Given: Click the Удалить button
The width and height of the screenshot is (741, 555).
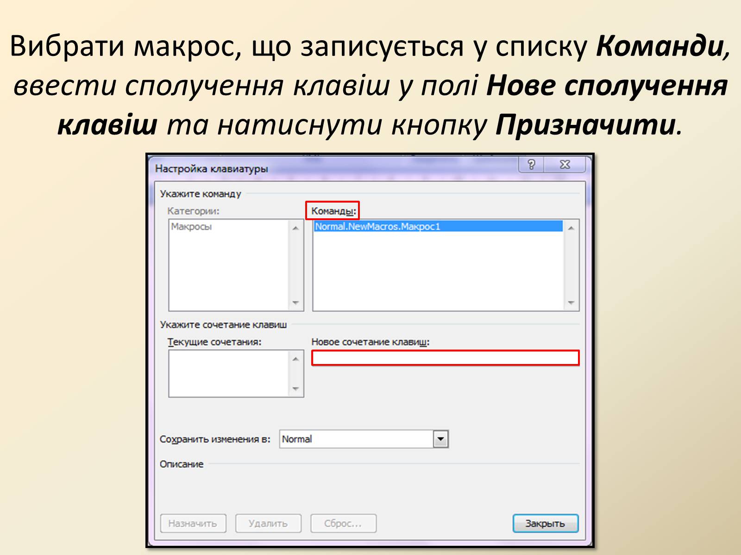Looking at the screenshot, I should tap(268, 524).
